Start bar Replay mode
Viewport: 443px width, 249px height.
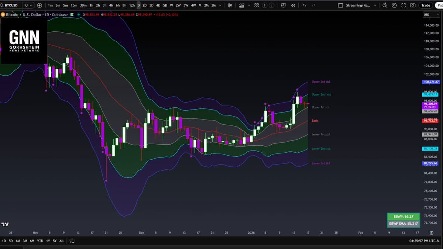[x=293, y=6]
